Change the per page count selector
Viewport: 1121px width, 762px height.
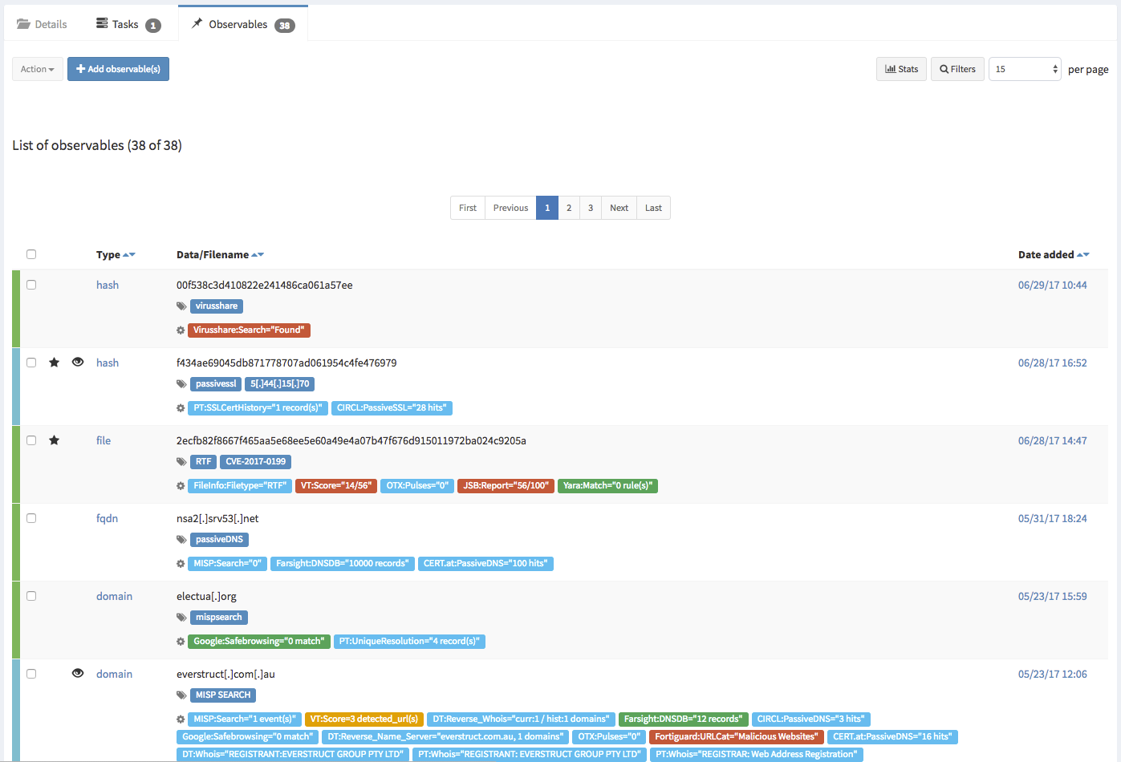[x=1025, y=69]
